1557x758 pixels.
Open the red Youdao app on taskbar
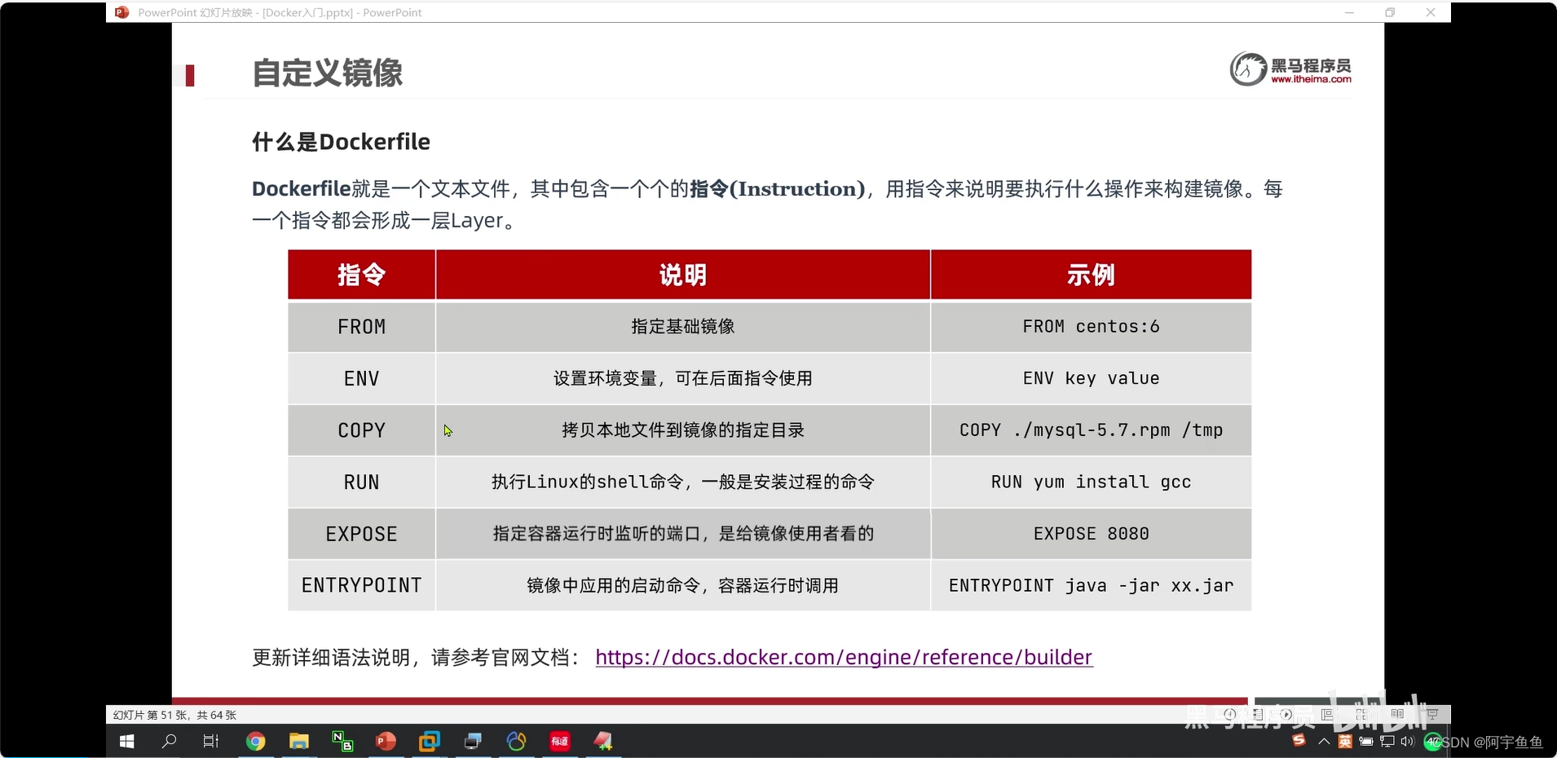[560, 741]
